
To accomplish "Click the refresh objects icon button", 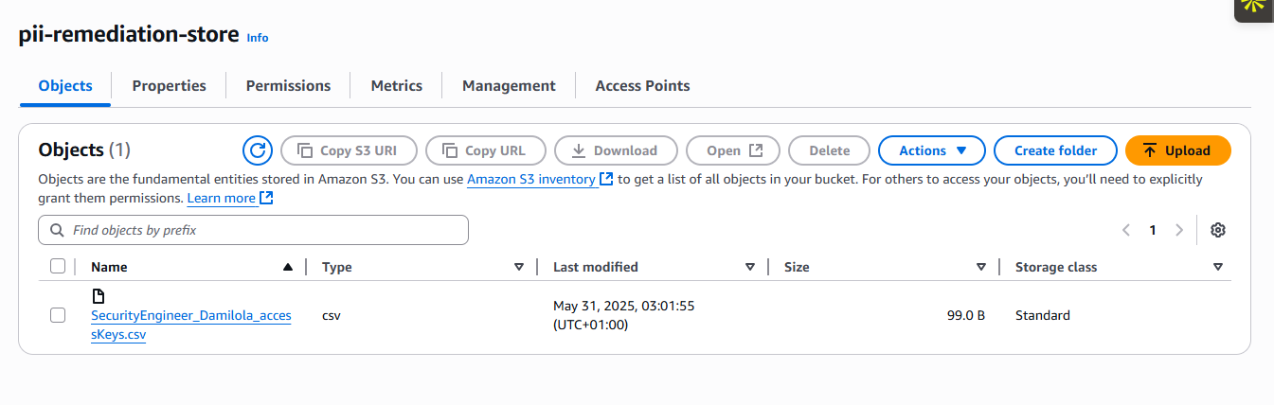I will (258, 150).
